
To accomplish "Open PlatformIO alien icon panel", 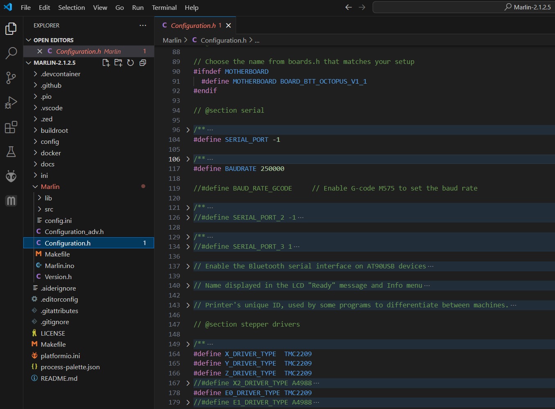I will 11,177.
